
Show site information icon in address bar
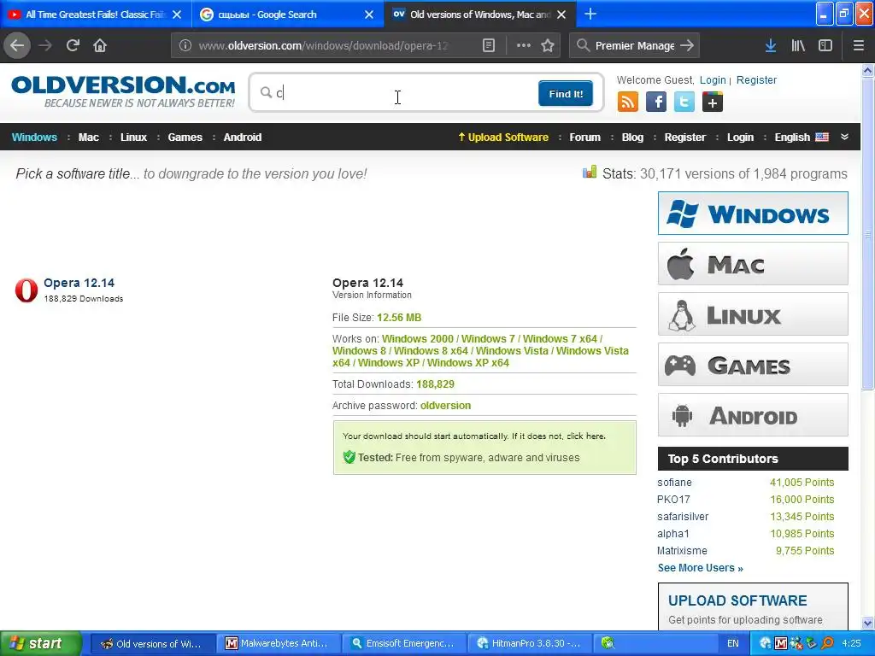click(x=185, y=46)
